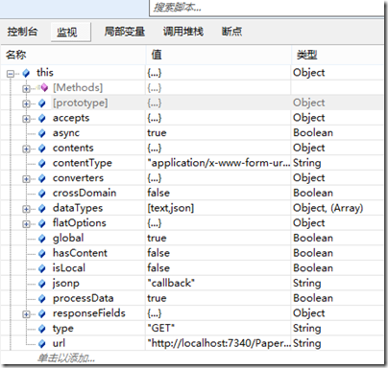Collapse the 'this' tree node
Screen dimensions: 388x368
[x=11, y=74]
